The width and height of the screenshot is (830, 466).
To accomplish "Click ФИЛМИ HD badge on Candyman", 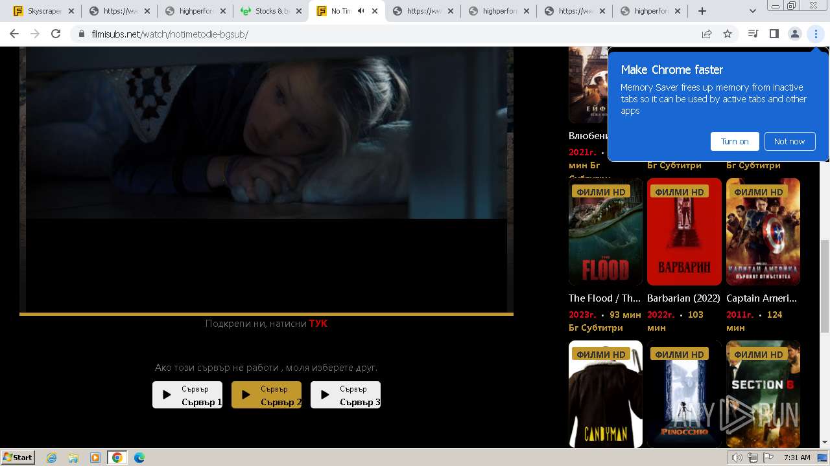I will click(601, 354).
